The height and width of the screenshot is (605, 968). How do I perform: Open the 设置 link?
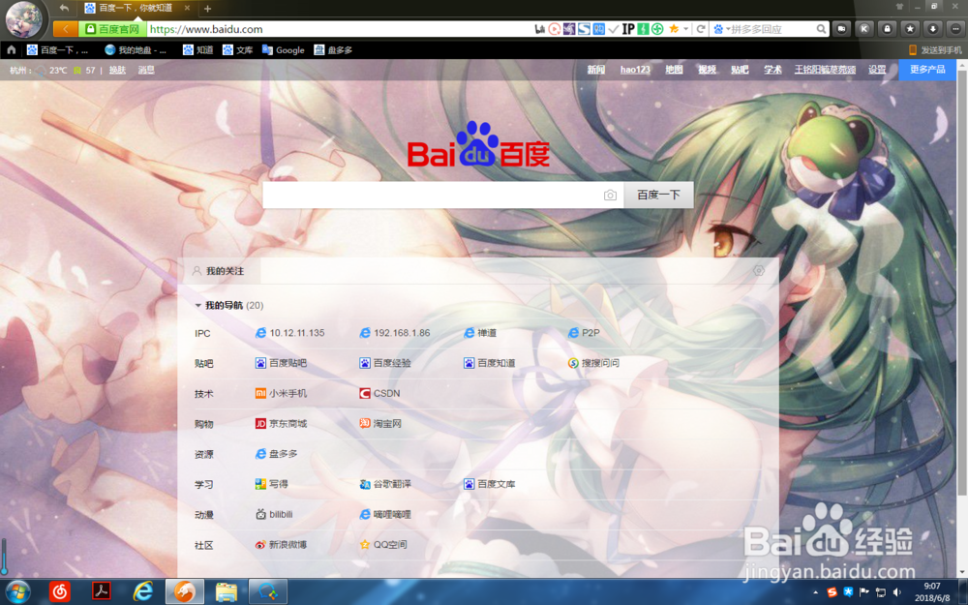(877, 70)
